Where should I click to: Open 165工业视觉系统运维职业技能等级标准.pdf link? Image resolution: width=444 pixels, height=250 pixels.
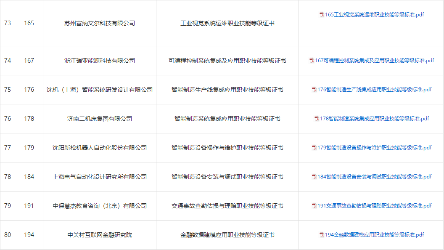coord(374,15)
